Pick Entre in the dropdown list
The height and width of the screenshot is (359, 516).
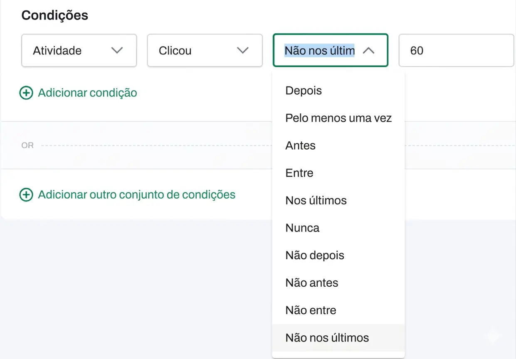(299, 173)
